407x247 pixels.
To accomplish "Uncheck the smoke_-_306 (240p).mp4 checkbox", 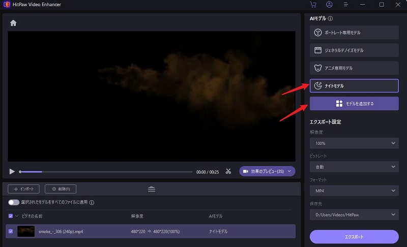I will 11,231.
